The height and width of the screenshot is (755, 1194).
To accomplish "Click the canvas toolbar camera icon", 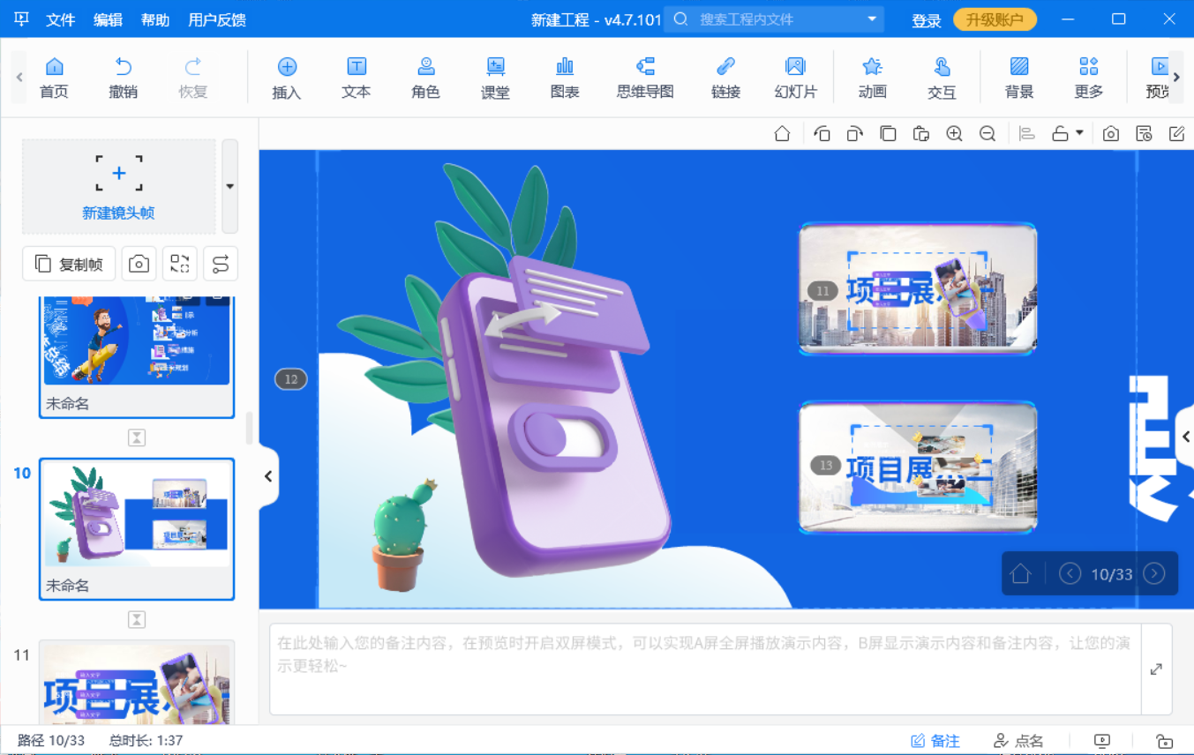I will point(1111,134).
